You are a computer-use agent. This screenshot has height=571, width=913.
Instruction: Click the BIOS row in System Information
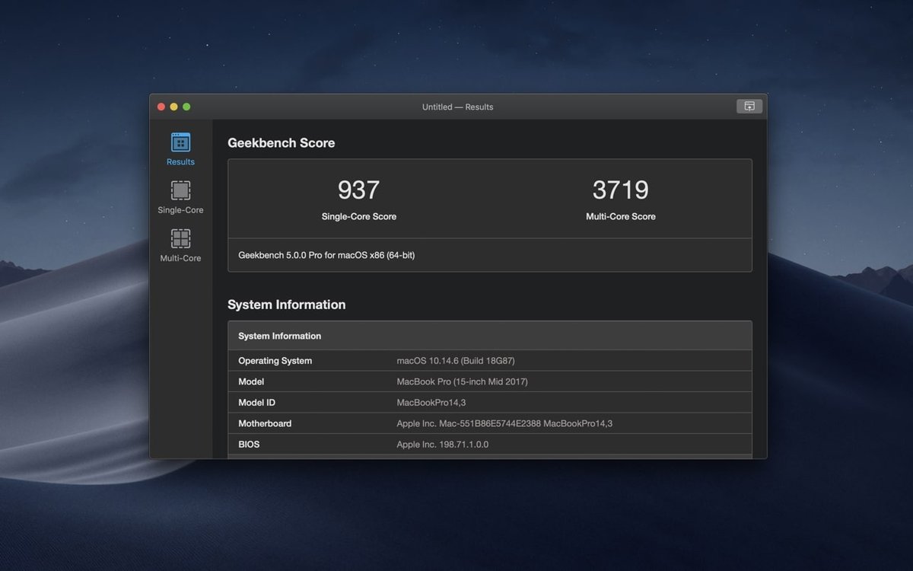tap(489, 444)
